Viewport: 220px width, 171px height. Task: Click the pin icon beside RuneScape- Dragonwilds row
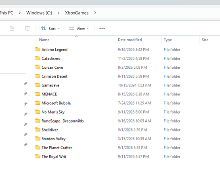(25, 125)
